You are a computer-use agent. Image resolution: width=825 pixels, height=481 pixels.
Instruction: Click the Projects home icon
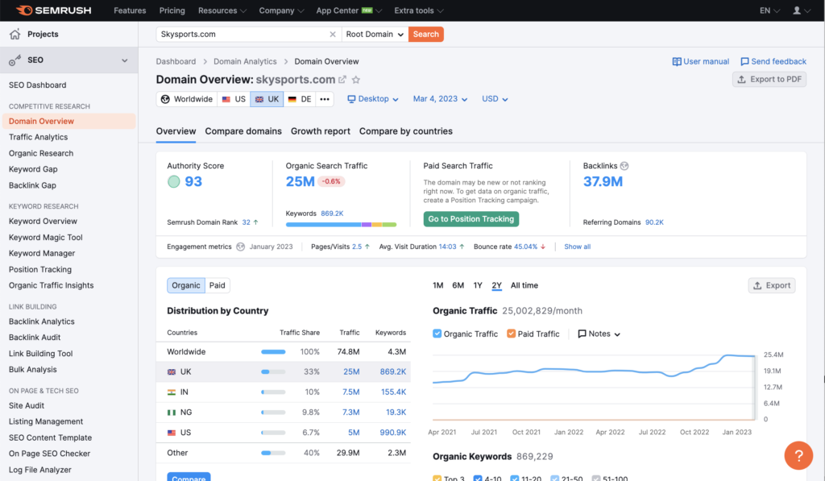15,34
